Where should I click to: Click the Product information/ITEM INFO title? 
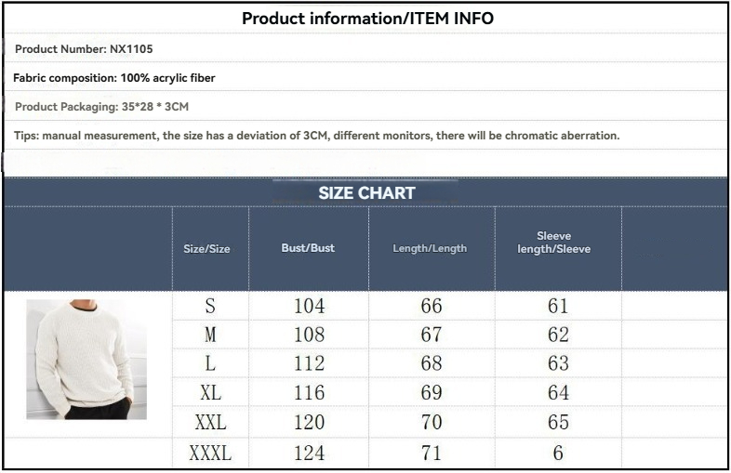point(367,19)
